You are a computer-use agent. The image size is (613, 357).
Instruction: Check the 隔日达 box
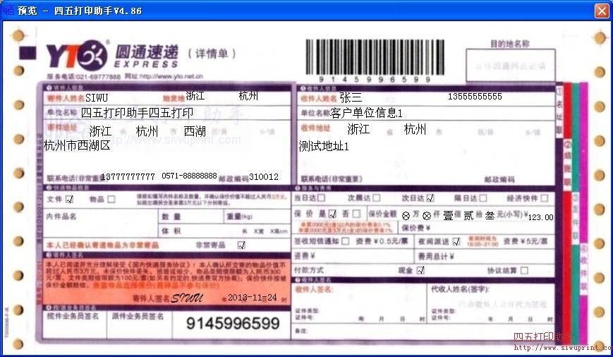(482, 198)
